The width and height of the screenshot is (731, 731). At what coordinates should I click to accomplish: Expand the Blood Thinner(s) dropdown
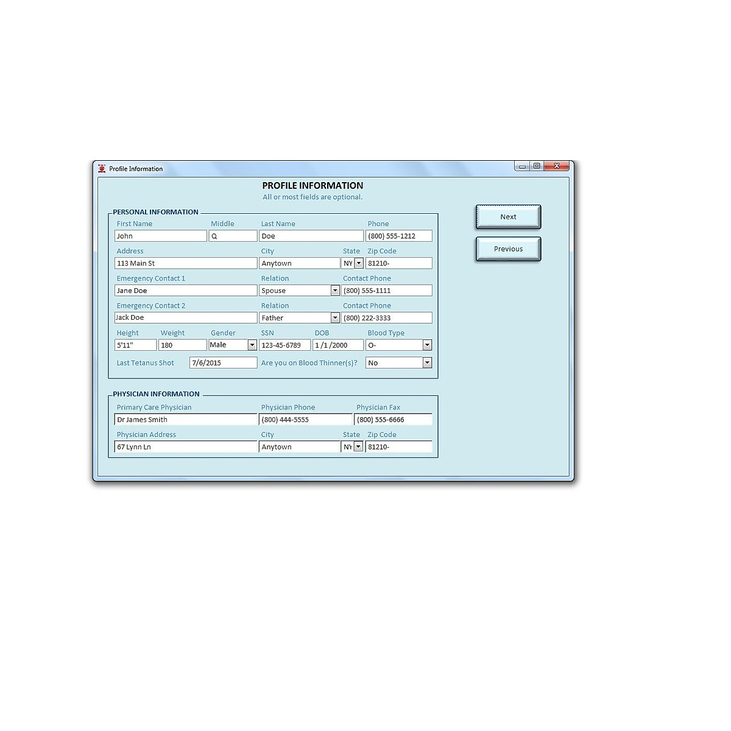tap(427, 363)
